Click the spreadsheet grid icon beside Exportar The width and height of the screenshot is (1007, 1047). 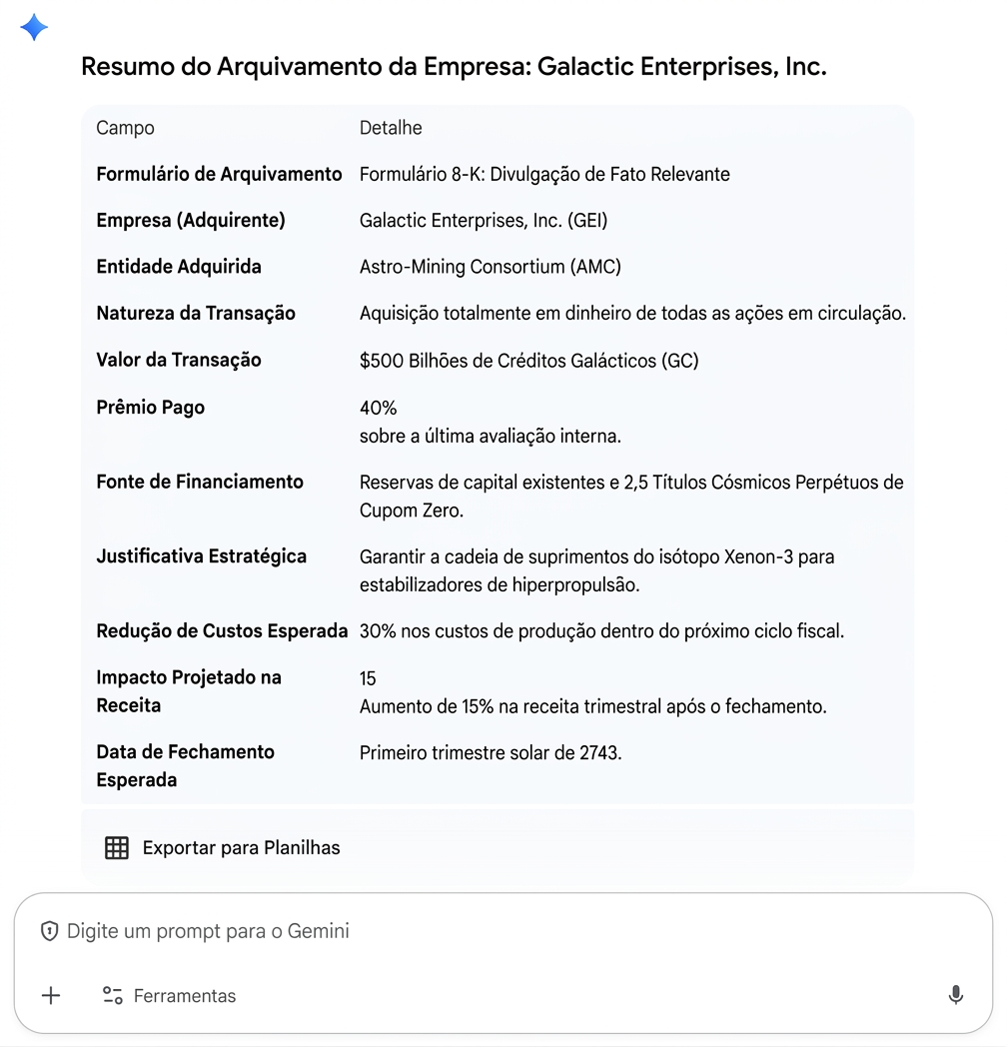click(x=117, y=847)
